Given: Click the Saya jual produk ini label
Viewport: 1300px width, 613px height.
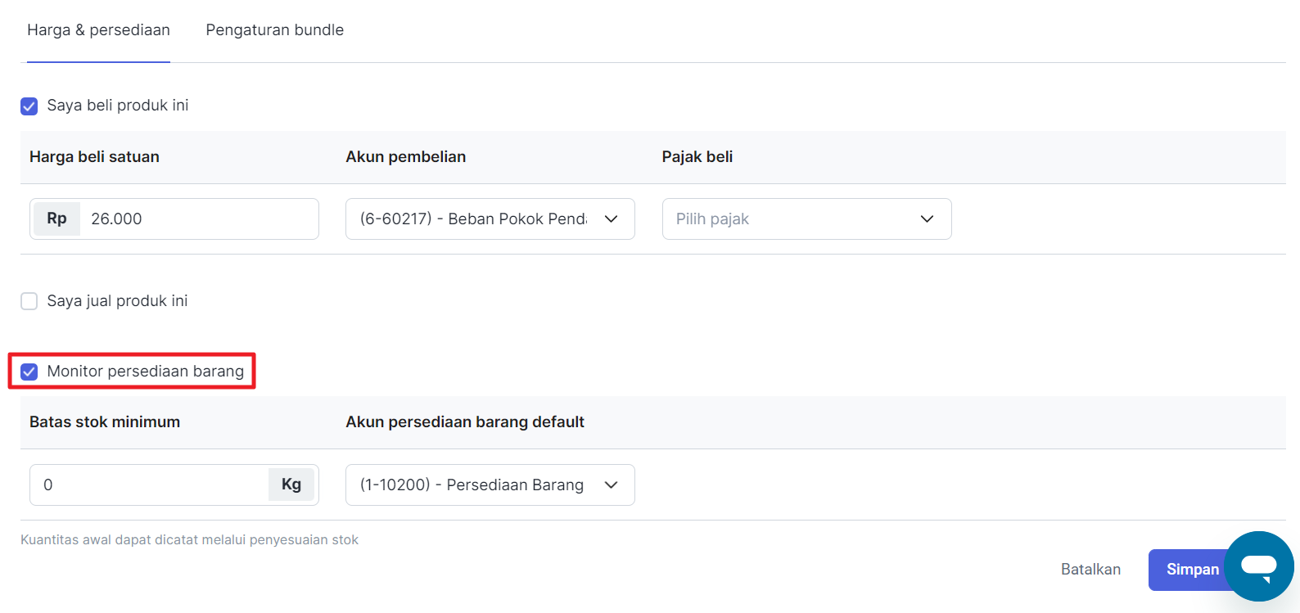Looking at the screenshot, I should pyautogui.click(x=117, y=301).
